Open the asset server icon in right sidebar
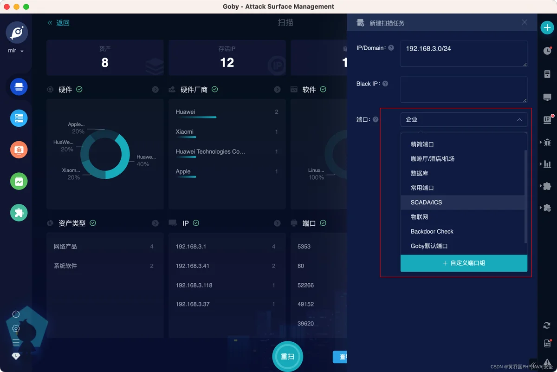The width and height of the screenshot is (557, 372). pyautogui.click(x=547, y=74)
